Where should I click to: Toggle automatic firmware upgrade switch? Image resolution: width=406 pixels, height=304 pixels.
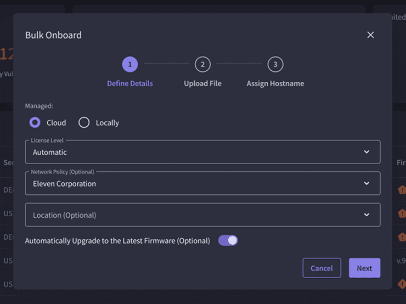pos(228,240)
